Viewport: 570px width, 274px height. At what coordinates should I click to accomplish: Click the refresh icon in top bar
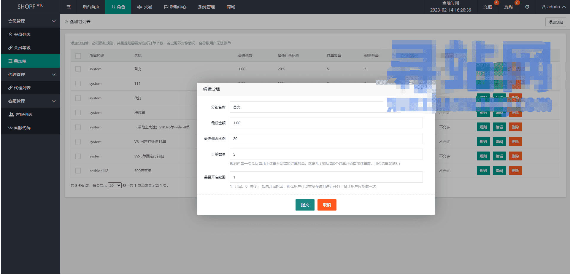click(x=527, y=7)
